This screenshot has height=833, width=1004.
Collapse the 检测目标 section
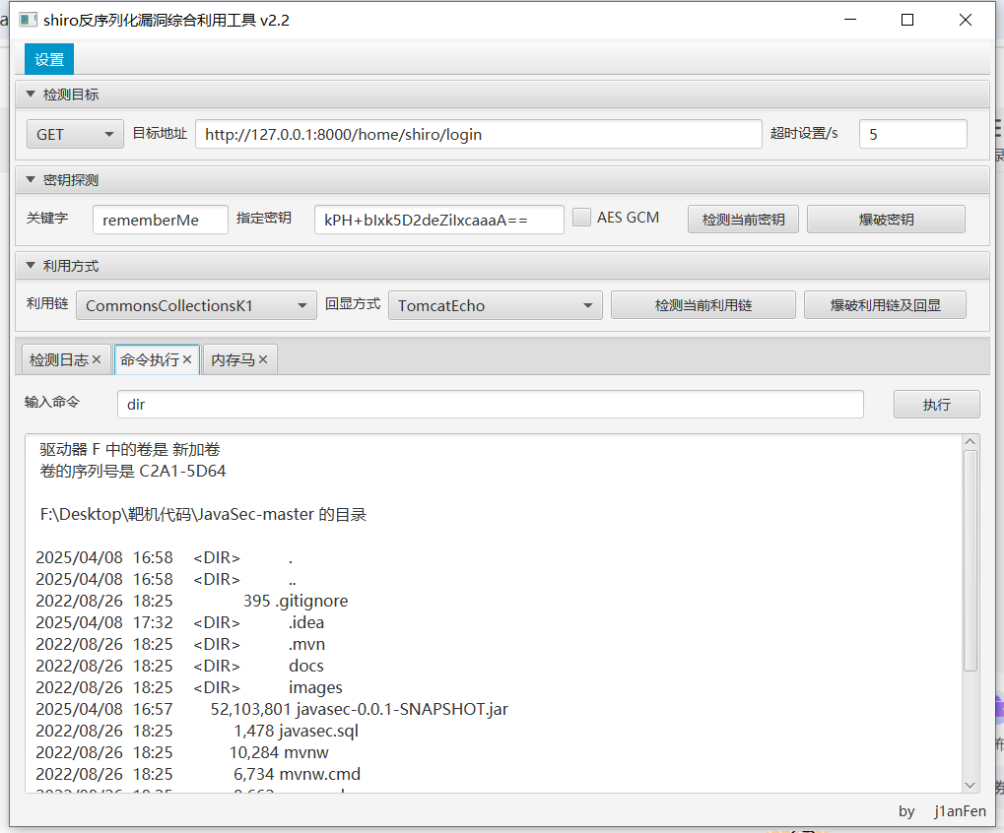pos(31,95)
